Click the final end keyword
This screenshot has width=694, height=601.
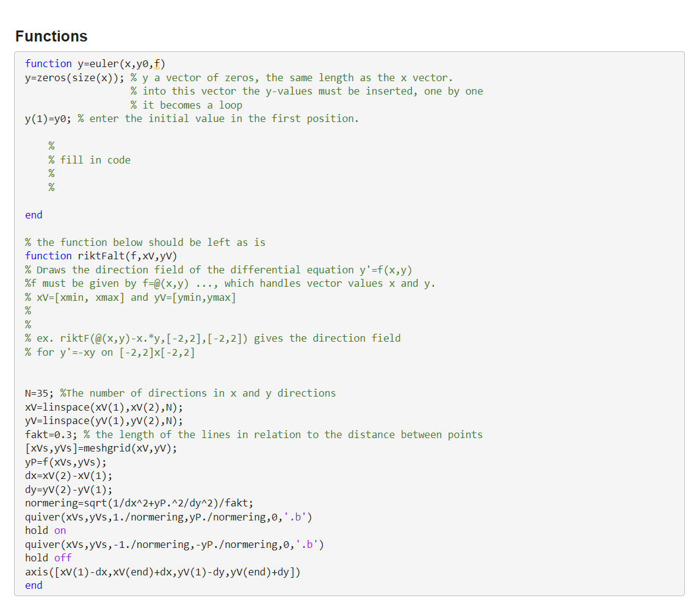click(x=33, y=585)
